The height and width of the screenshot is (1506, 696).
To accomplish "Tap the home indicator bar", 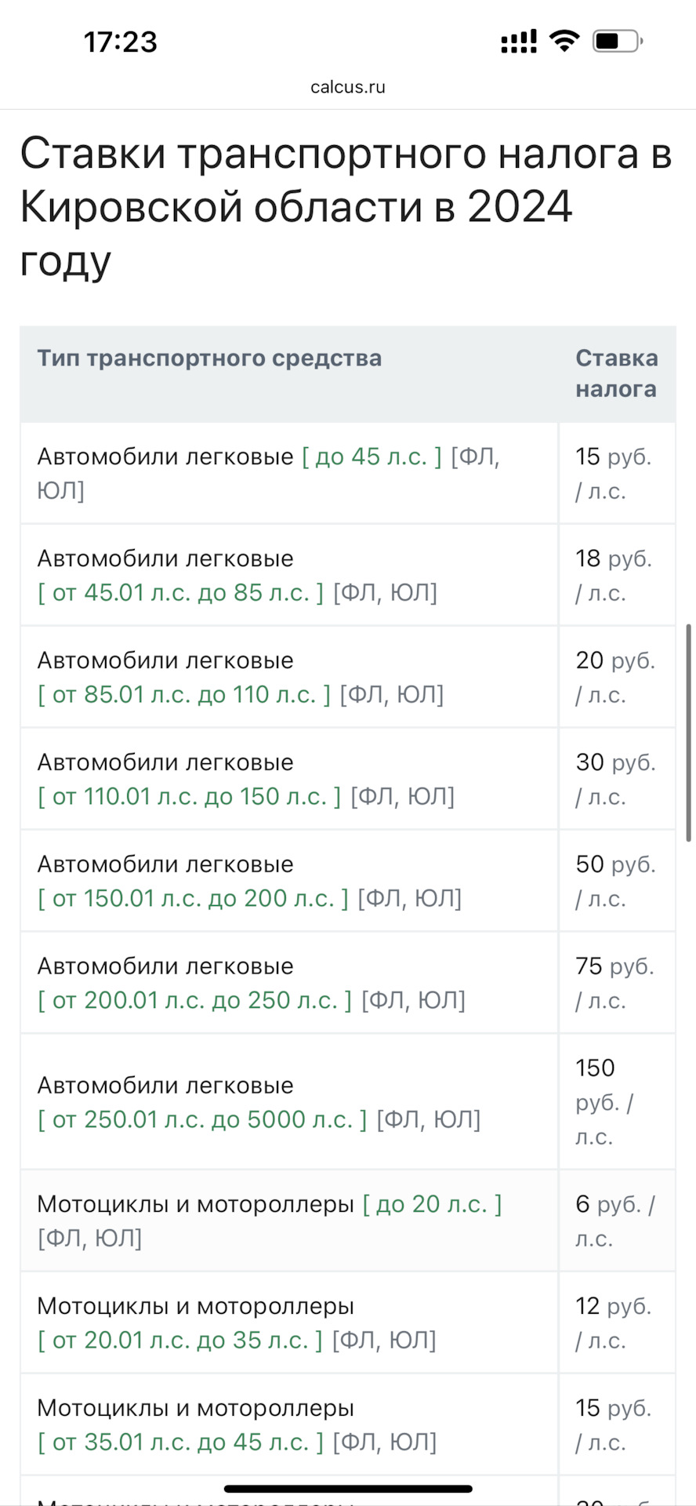I will click(348, 1488).
